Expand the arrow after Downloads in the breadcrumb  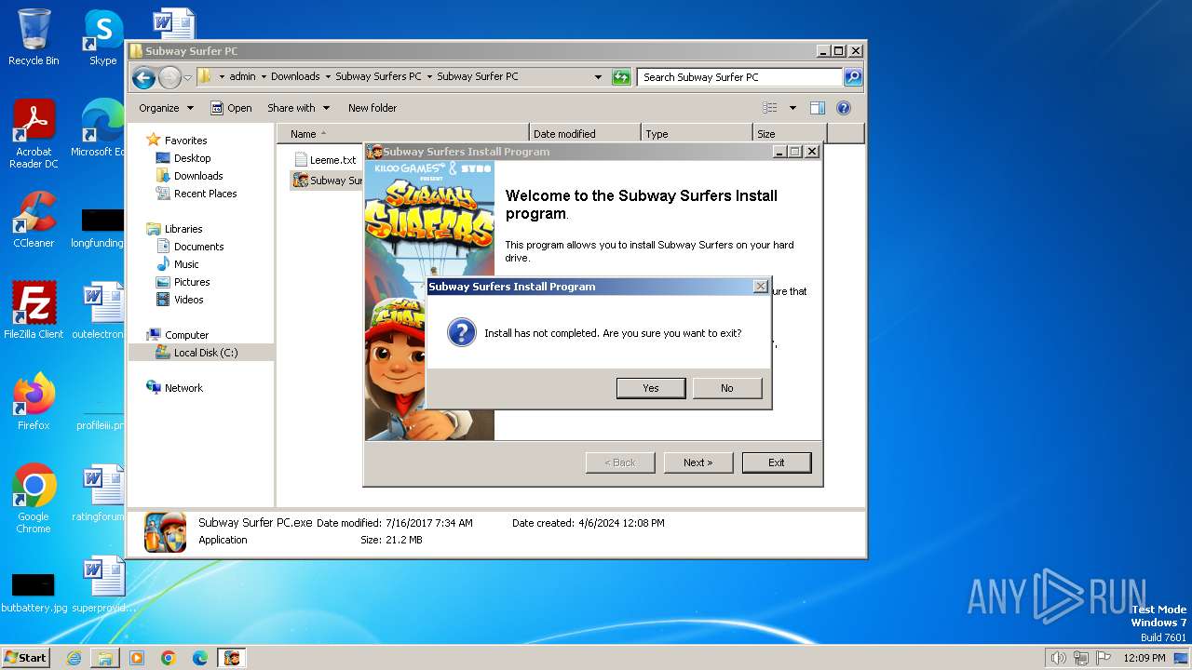pyautogui.click(x=328, y=77)
